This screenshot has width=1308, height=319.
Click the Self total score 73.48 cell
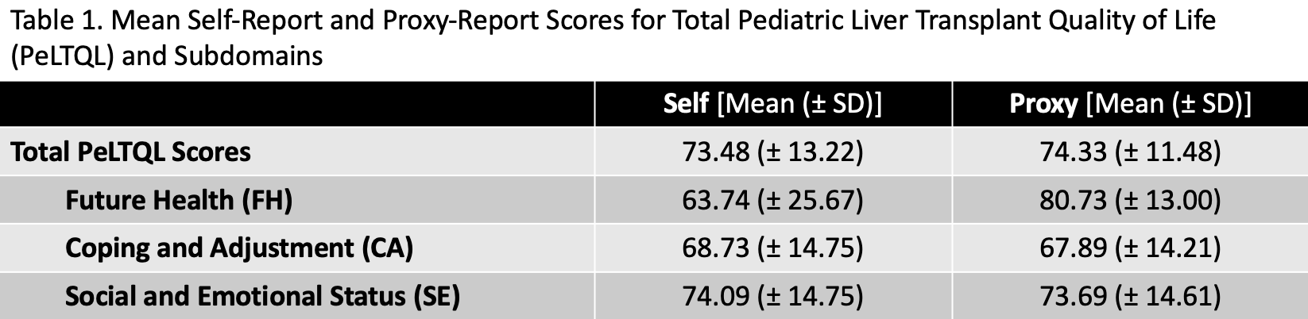772,152
